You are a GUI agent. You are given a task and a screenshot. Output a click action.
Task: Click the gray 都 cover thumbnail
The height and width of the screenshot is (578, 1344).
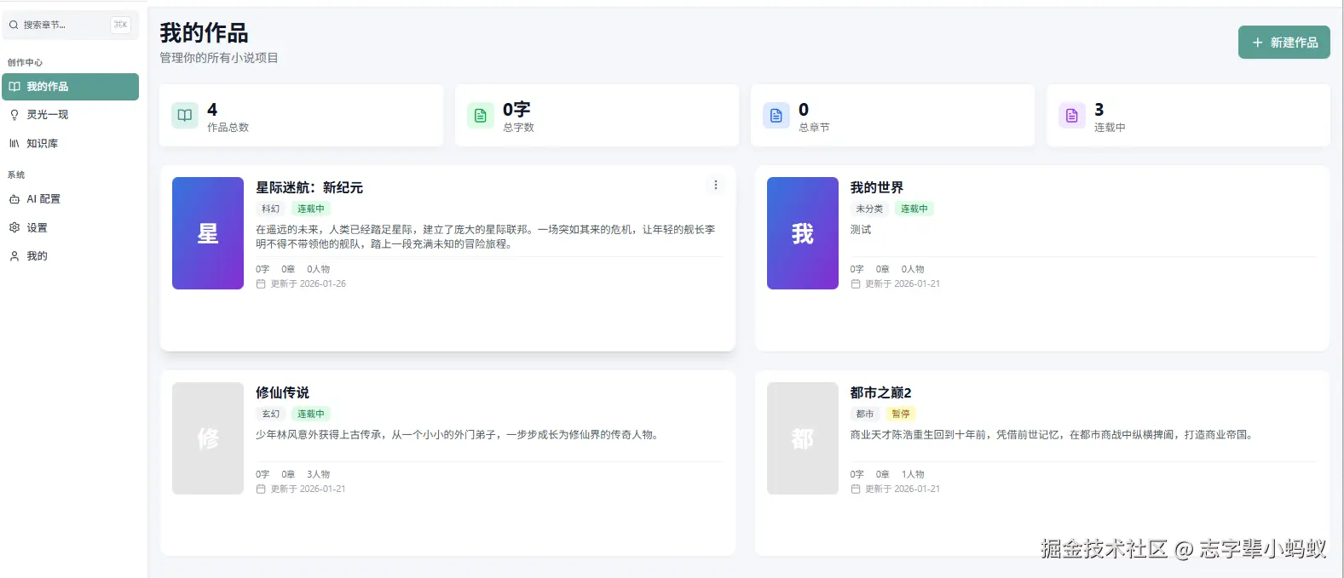tap(803, 438)
